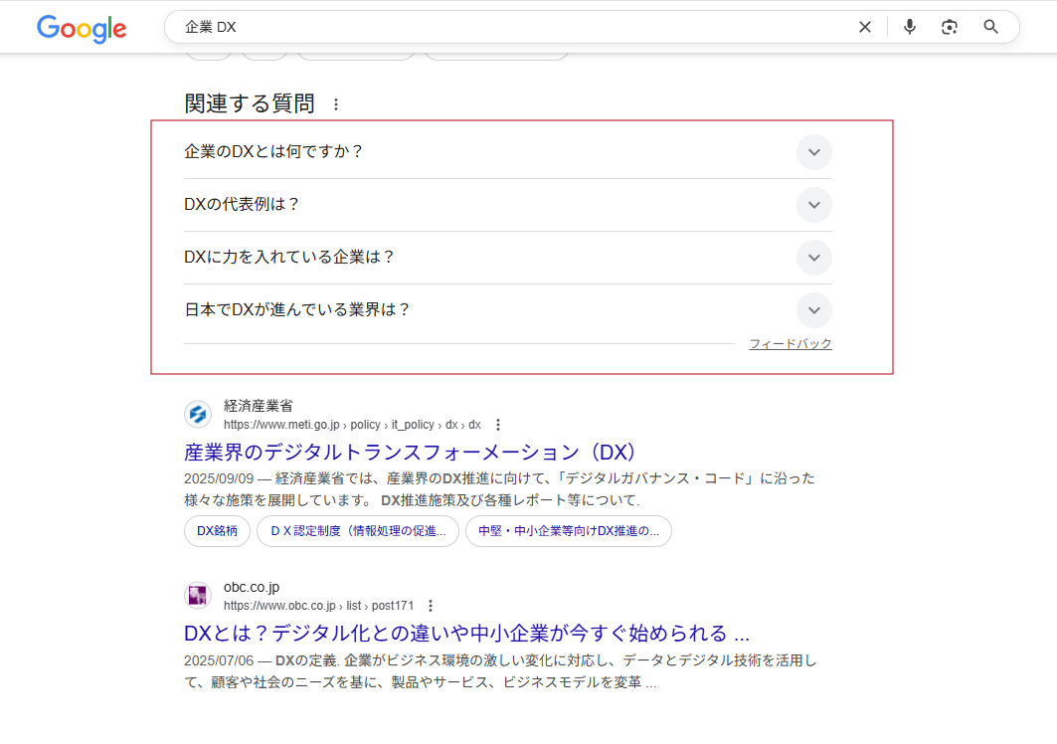The width and height of the screenshot is (1057, 744).
Task: Open Google Lens image search
Action: pos(950,27)
